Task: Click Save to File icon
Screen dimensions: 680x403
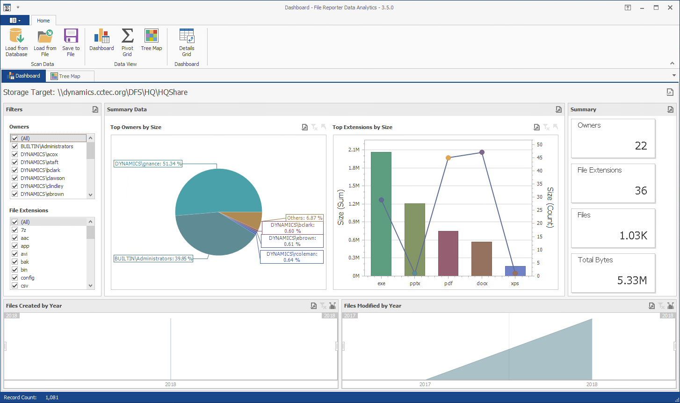Action: (71, 36)
